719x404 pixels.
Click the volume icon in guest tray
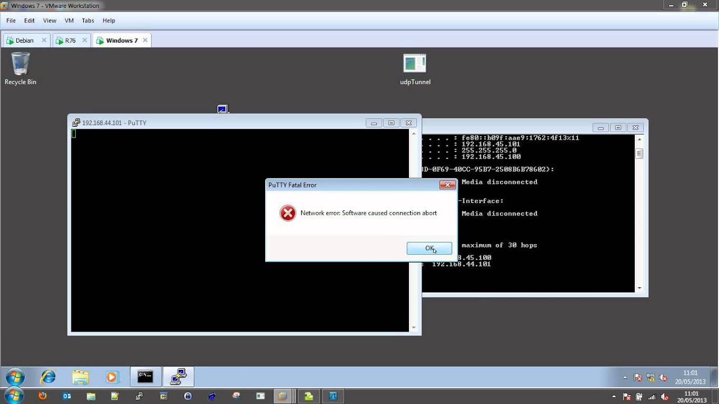[x=663, y=378]
